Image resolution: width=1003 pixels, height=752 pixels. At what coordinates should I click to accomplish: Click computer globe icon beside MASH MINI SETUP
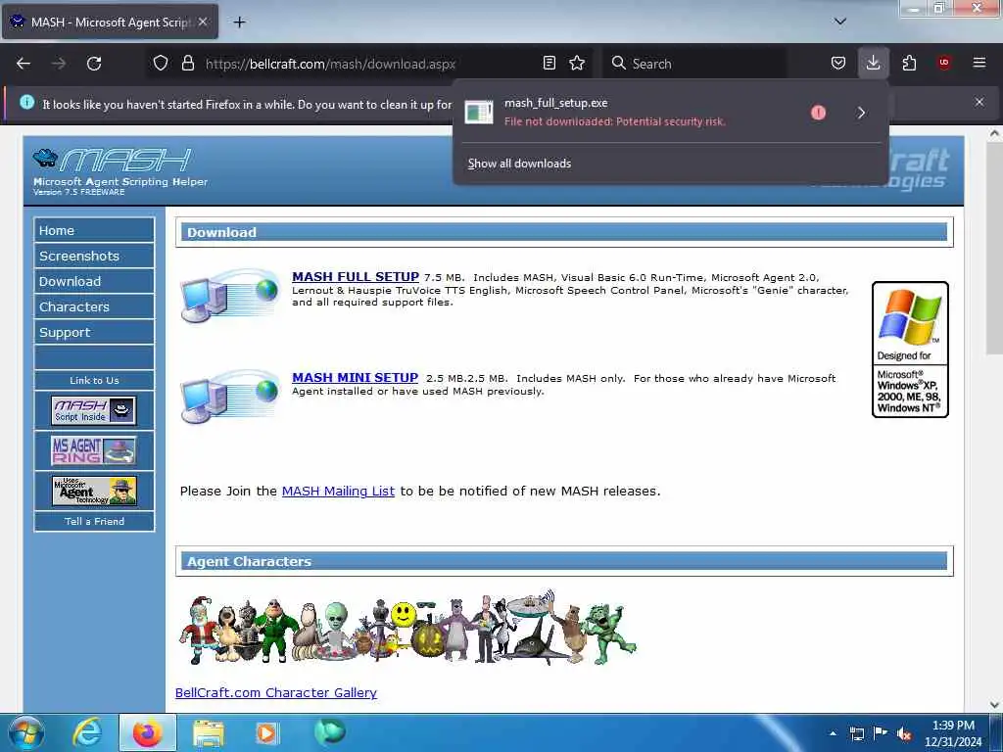click(230, 396)
